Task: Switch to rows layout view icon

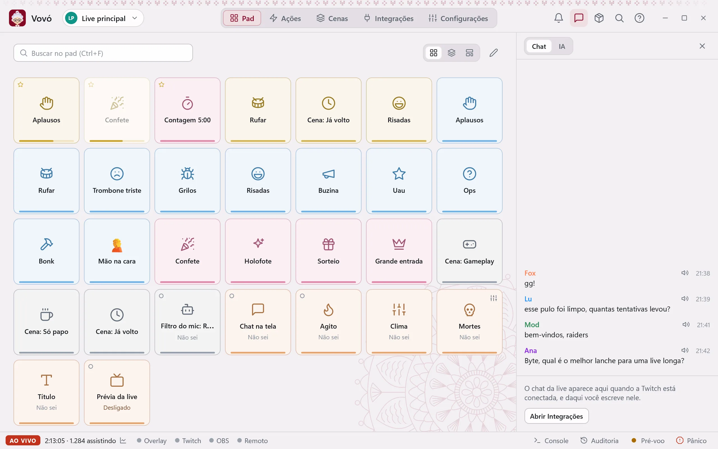Action: click(x=470, y=53)
